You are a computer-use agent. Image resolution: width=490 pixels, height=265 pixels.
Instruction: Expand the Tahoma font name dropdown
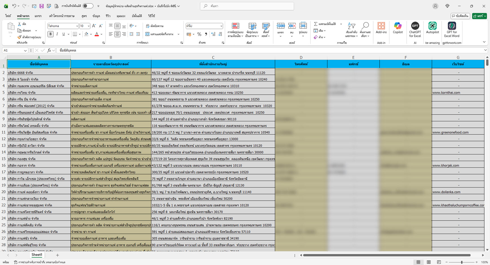[77, 26]
